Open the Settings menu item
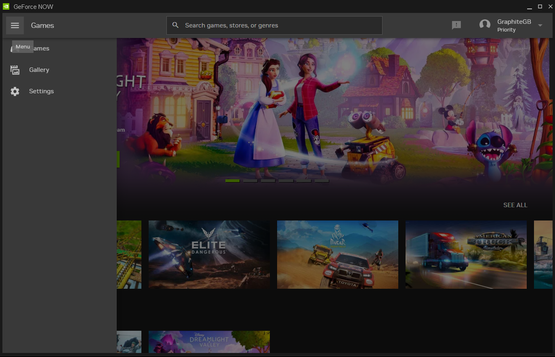 tap(59, 91)
